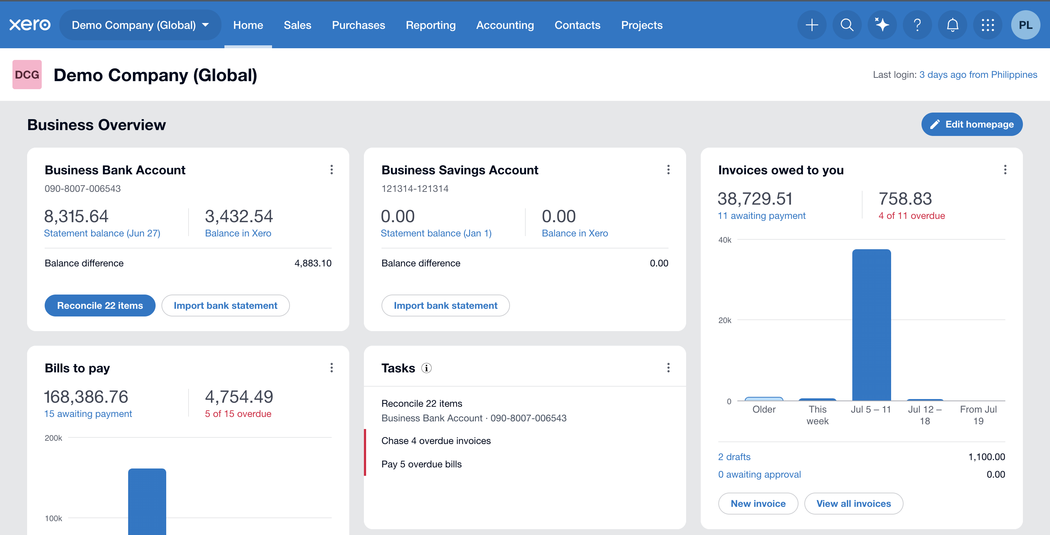Screen dimensions: 1050x535
Task: Click the This week invoices chart bar
Action: pyautogui.click(x=818, y=399)
